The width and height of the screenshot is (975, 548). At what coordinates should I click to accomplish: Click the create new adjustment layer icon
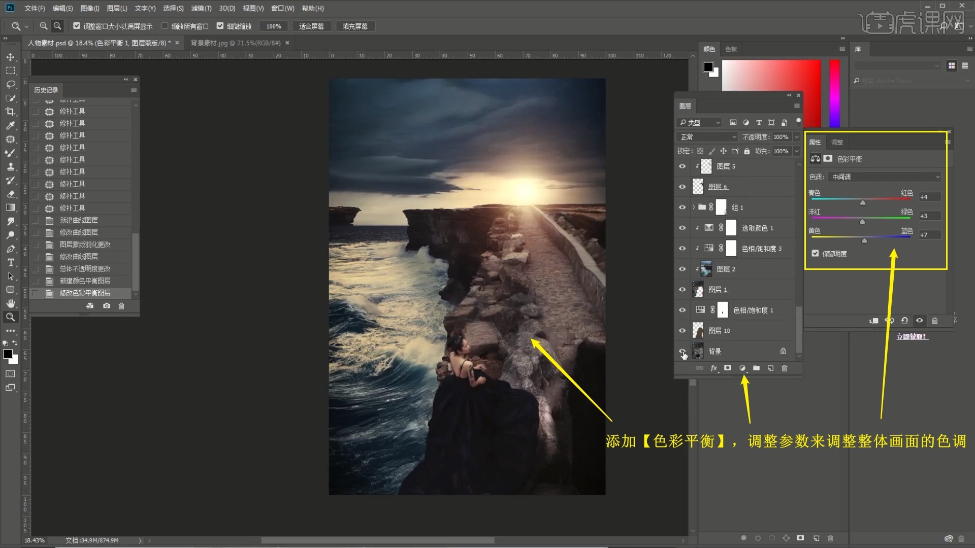point(742,368)
